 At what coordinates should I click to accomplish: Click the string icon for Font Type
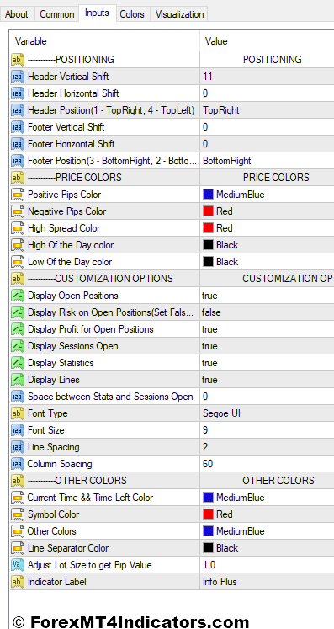(x=18, y=413)
